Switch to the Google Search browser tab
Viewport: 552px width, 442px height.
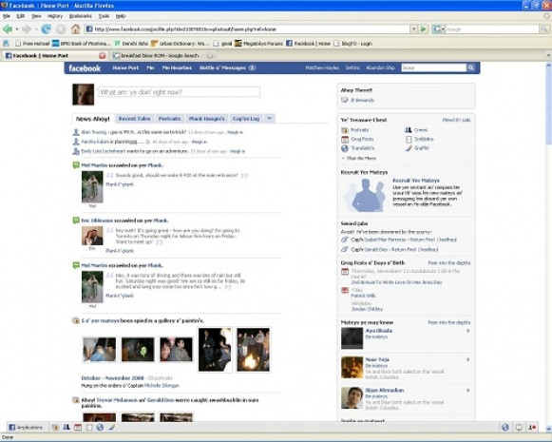point(161,56)
